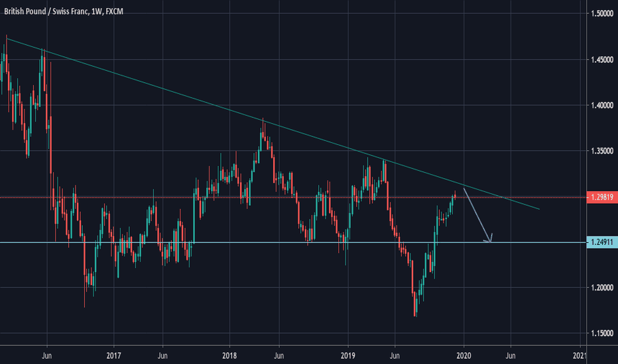
Task: Click the 2021 label on time axis
Action: (580, 356)
